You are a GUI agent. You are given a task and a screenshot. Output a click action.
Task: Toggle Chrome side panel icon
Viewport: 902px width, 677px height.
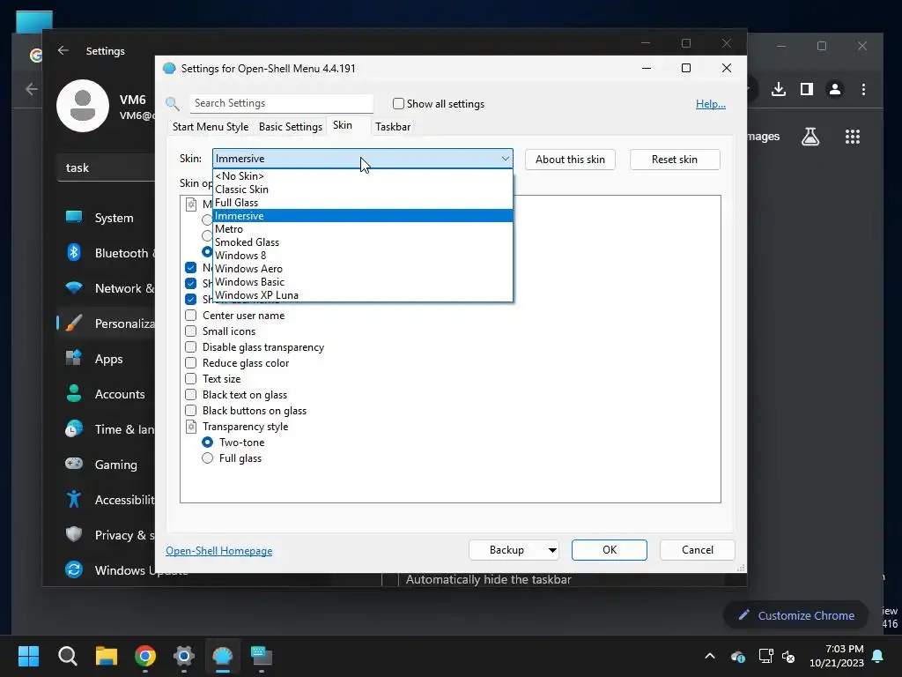(x=807, y=89)
